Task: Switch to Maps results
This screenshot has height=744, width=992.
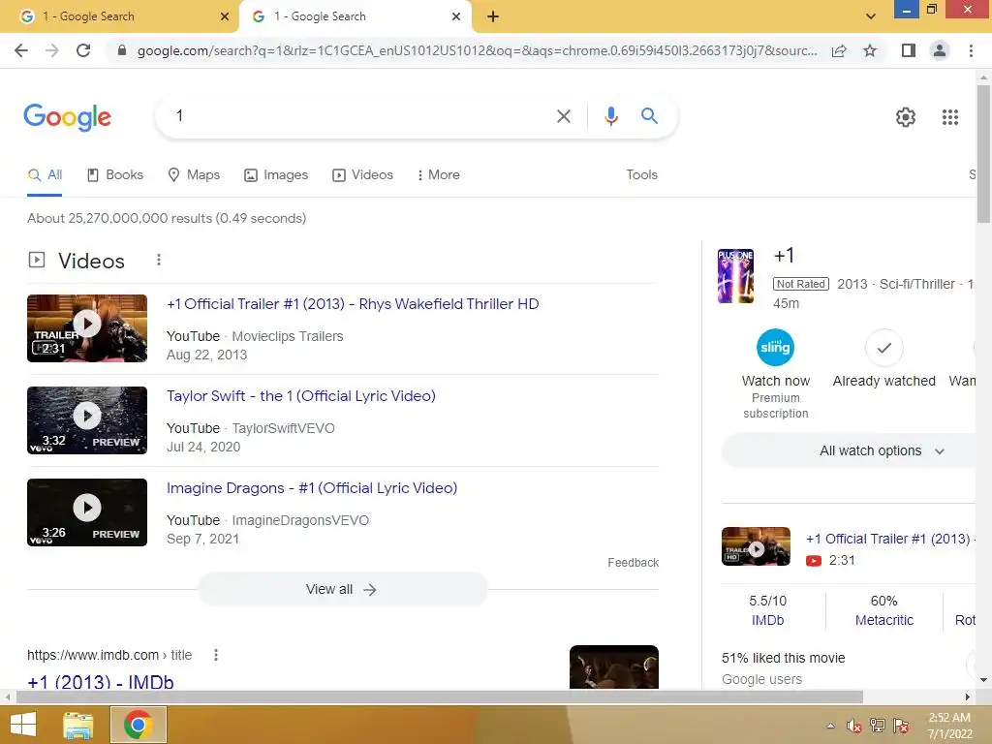Action: pos(194,175)
